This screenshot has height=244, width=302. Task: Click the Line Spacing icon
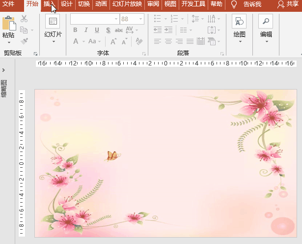click(x=195, y=19)
